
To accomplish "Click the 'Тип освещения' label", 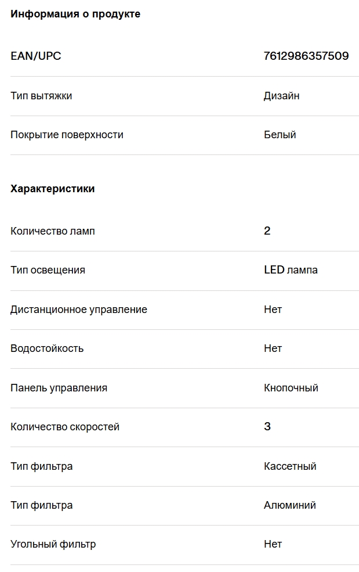I will (x=48, y=270).
